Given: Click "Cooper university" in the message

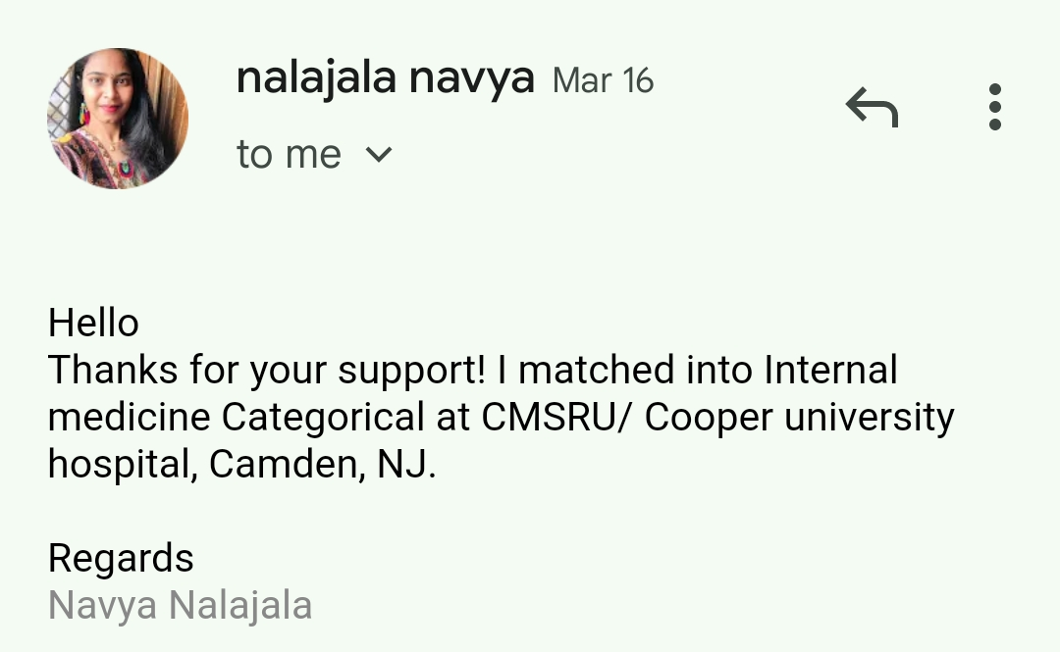Looking at the screenshot, I should point(799,418).
